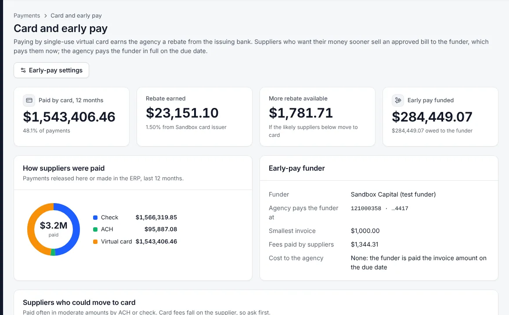
Task: Click the $3.2M paid donut center
Action: 54,229
